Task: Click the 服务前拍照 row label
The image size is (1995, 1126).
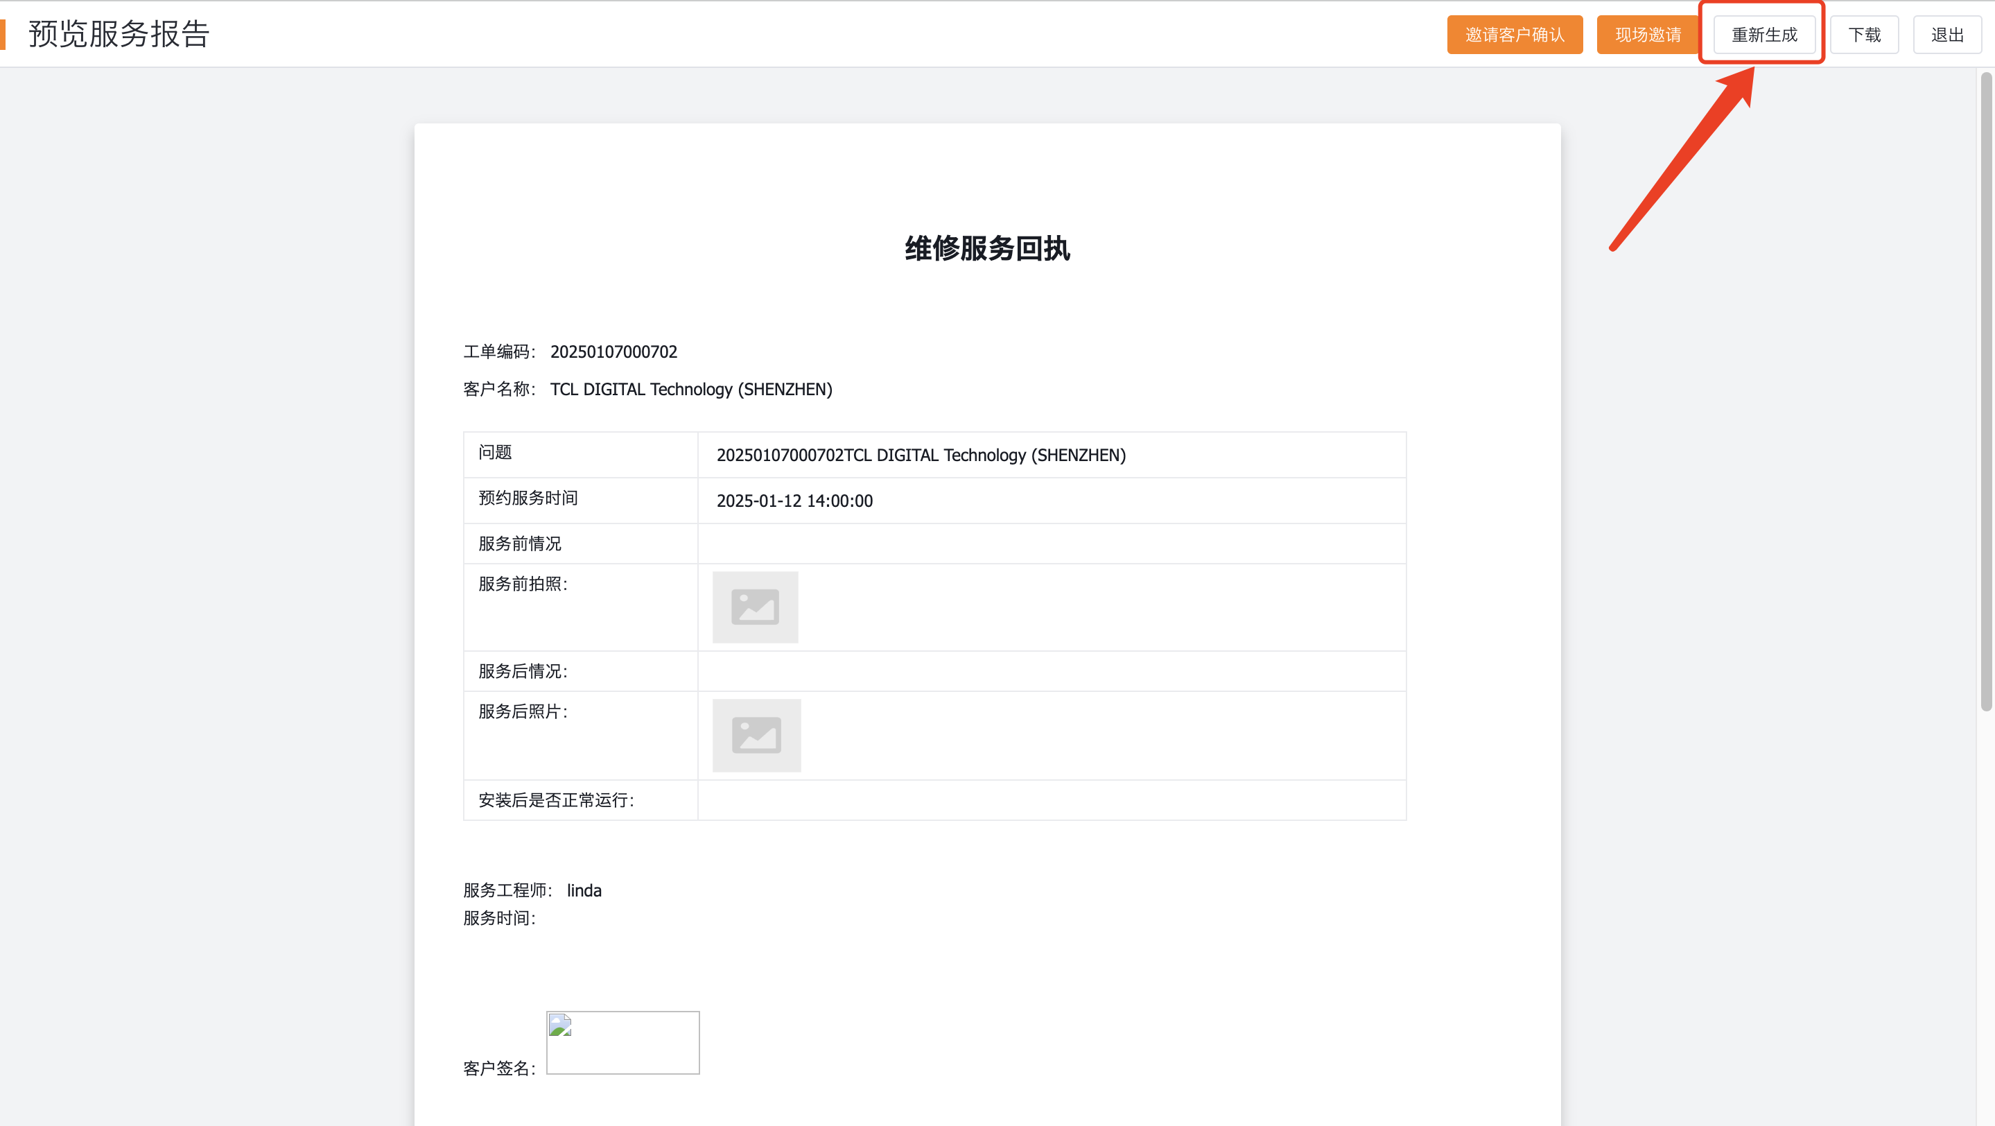Action: (x=523, y=584)
